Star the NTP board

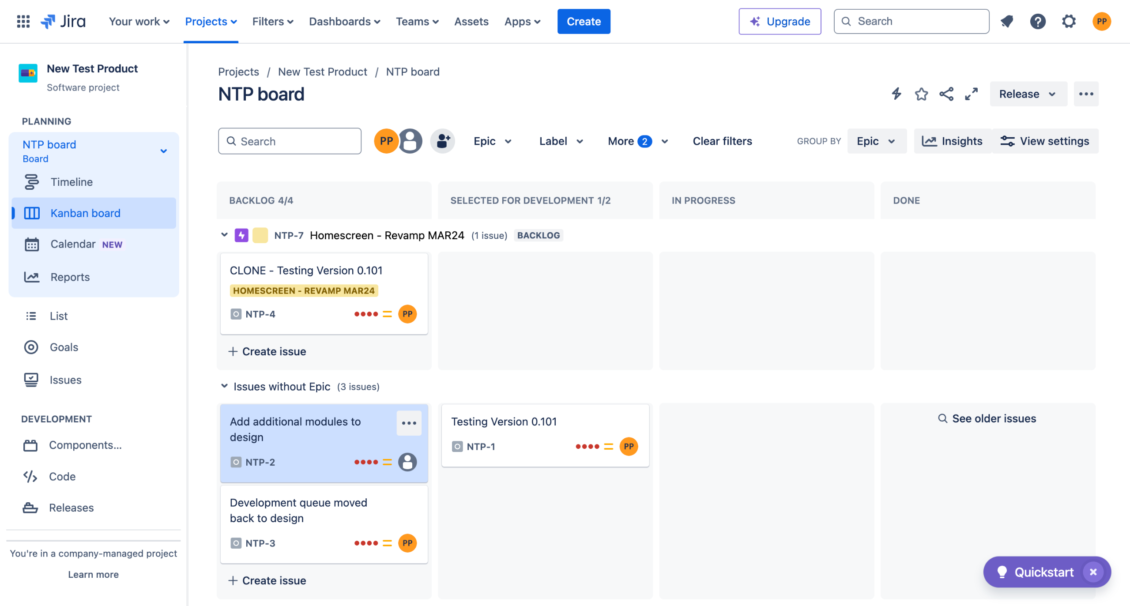pos(921,94)
